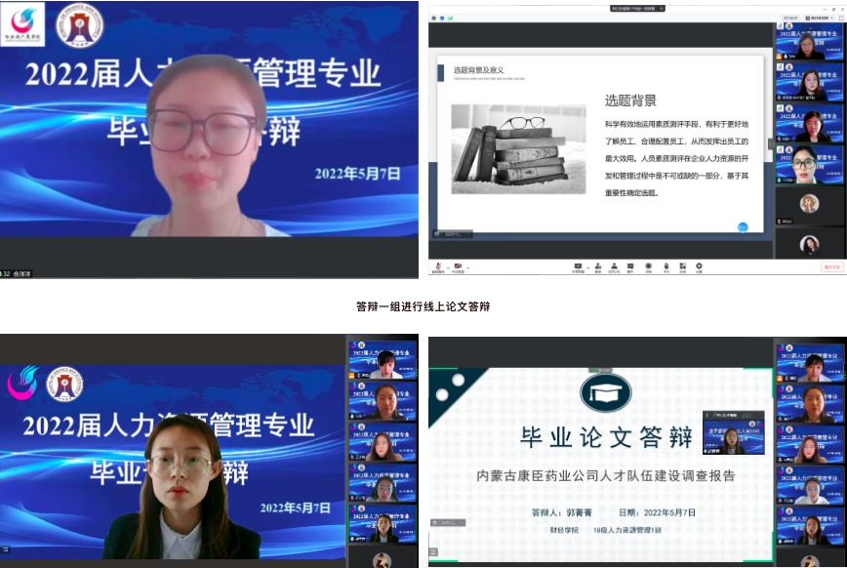Open the chat icon in meeting toolbar
Screen dimensions: 847x568
click(630, 267)
